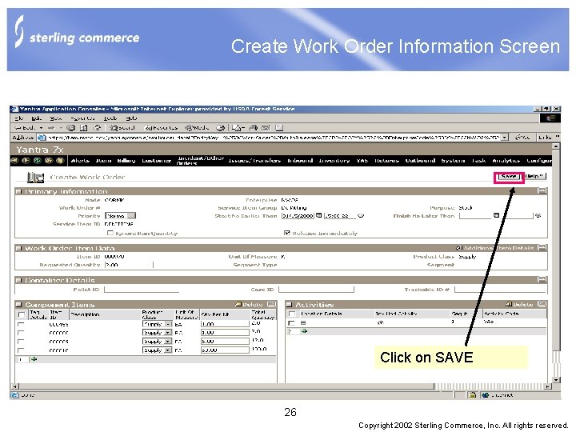Click the Edit page toolbar icon
The image size is (576, 432).
[x=266, y=128]
